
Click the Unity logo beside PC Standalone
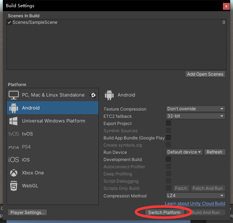tap(93, 95)
